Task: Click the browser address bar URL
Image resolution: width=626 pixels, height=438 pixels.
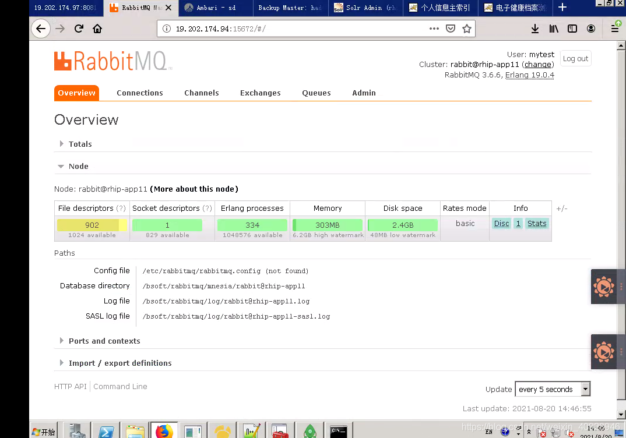Action: click(x=221, y=29)
